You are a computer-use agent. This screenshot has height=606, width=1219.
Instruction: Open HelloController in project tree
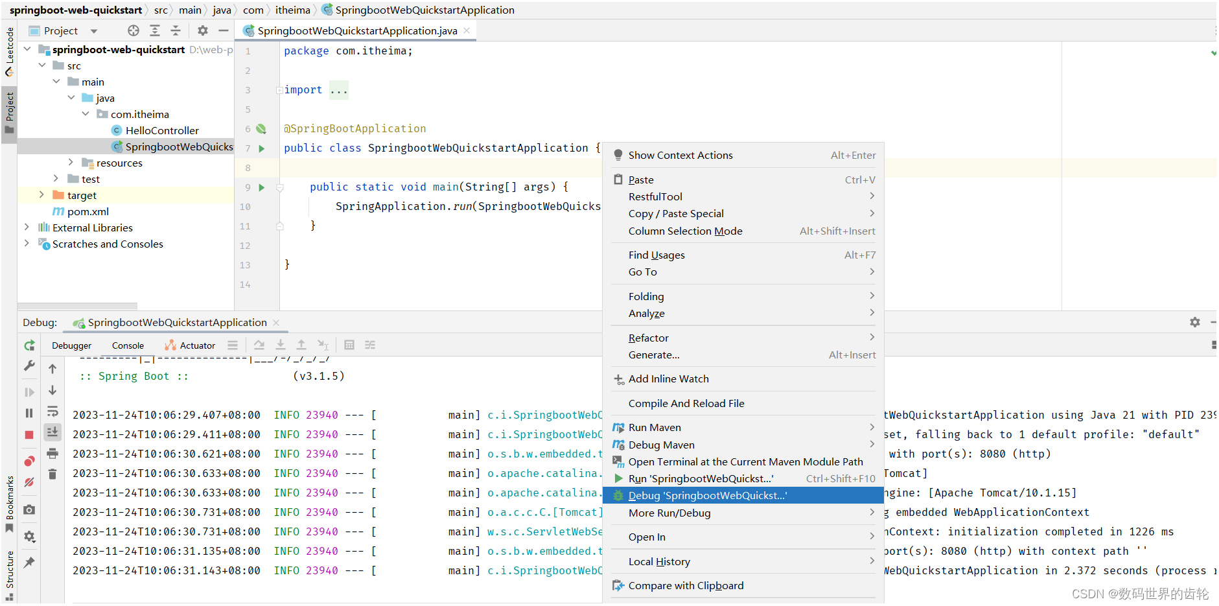tap(162, 130)
